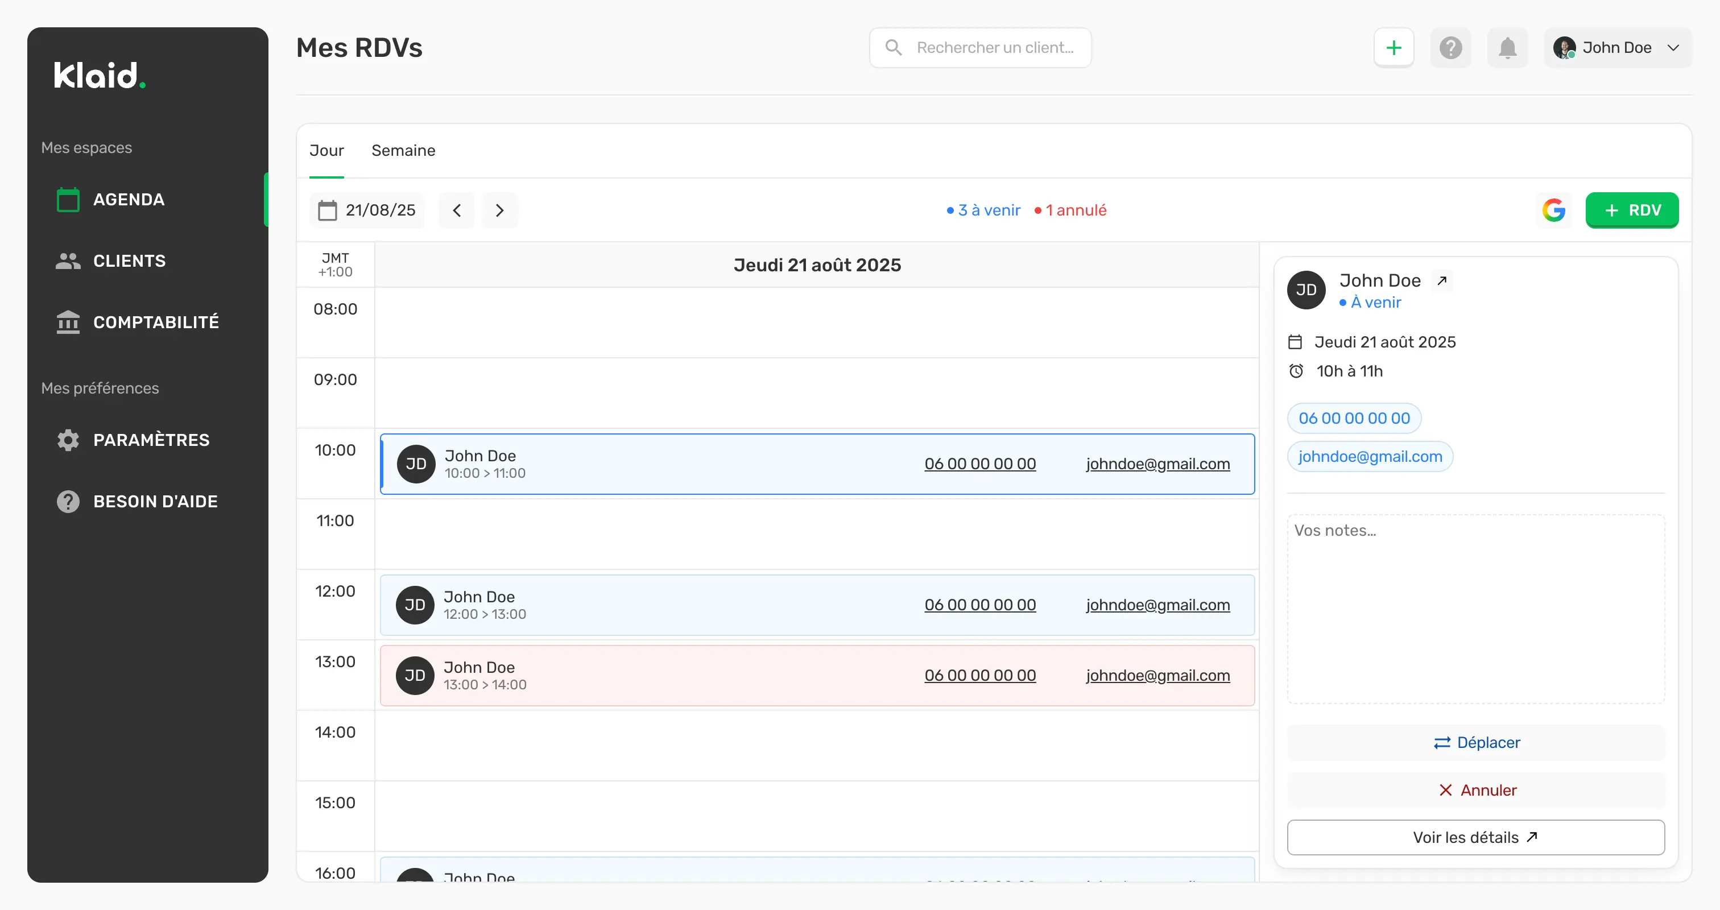This screenshot has height=910, width=1720.
Task: Click the '1 annulé' status label
Action: [x=1070, y=210]
